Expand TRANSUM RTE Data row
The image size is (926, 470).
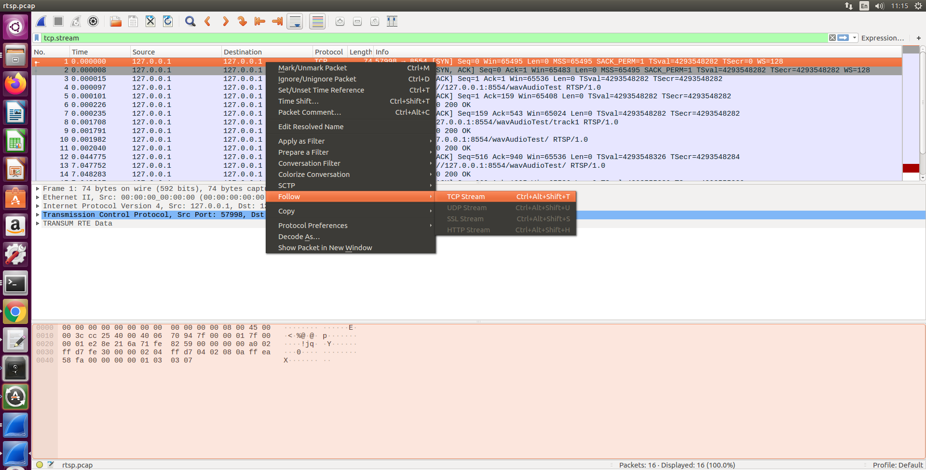click(x=38, y=223)
